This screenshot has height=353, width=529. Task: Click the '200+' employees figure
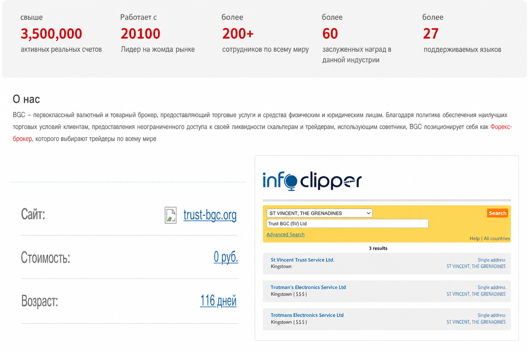238,34
